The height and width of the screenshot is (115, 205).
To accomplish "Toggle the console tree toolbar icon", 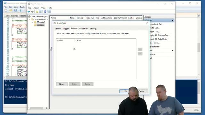I will [41, 12].
